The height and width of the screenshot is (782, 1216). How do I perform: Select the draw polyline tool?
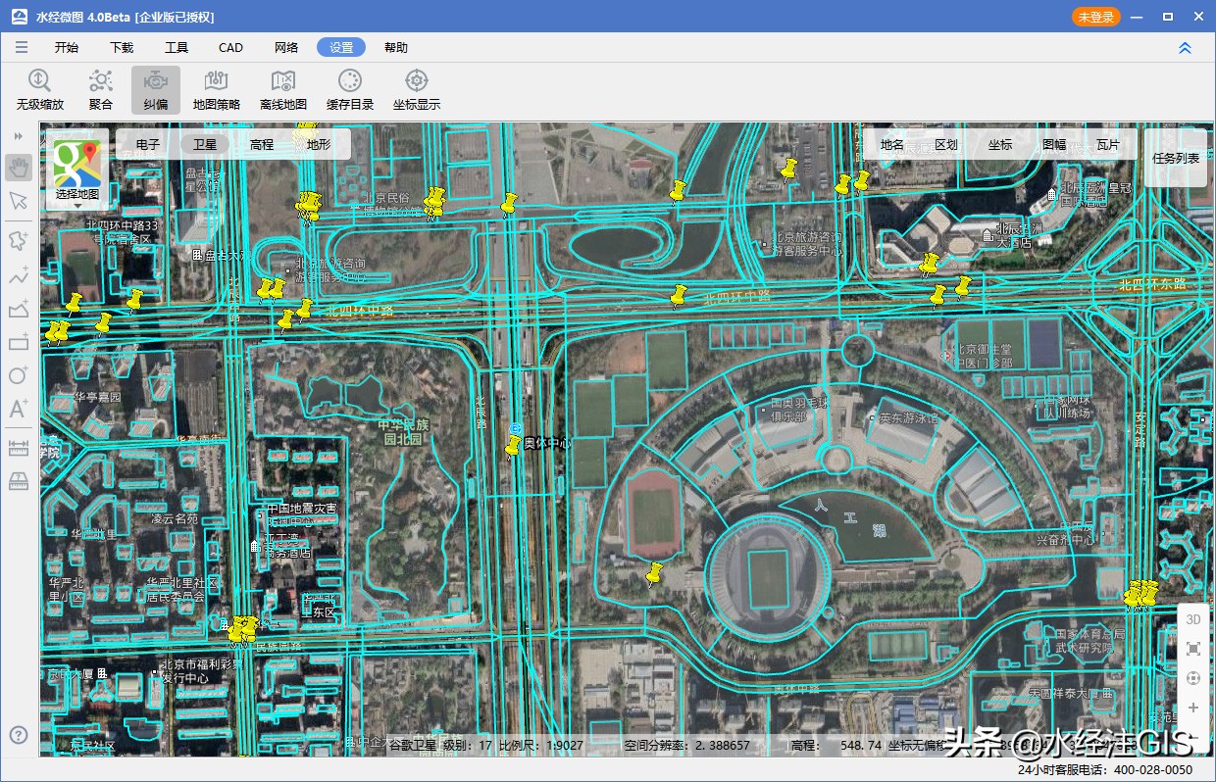[19, 275]
